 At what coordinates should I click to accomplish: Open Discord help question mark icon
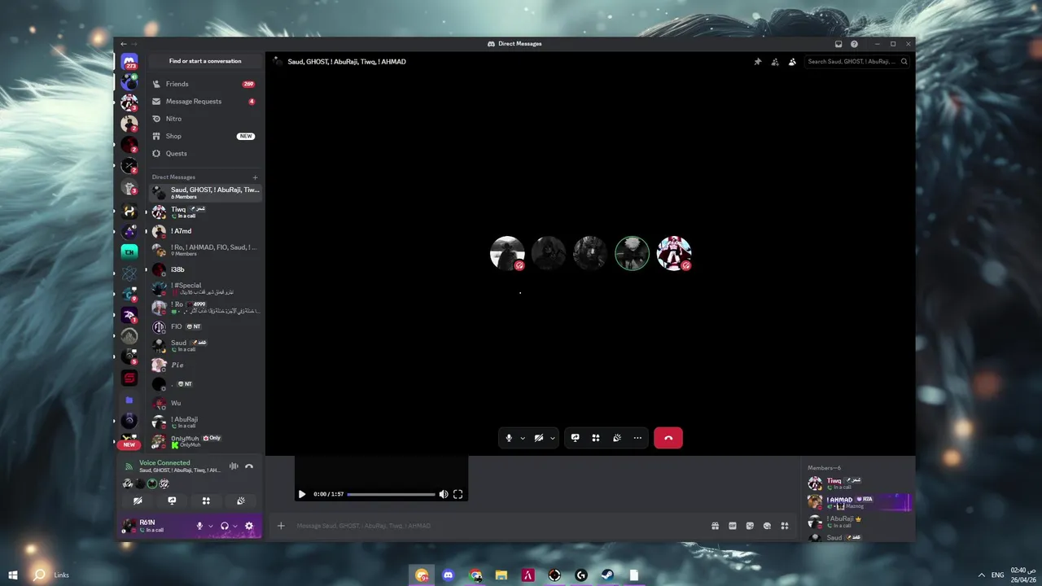pos(854,44)
